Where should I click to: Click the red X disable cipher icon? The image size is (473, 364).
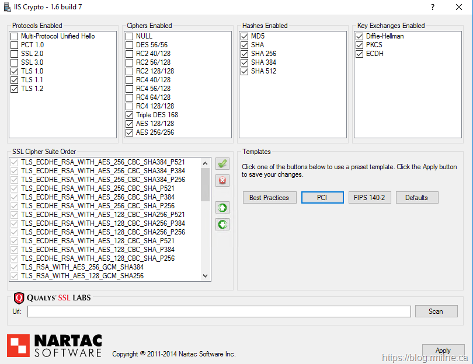pos(222,180)
